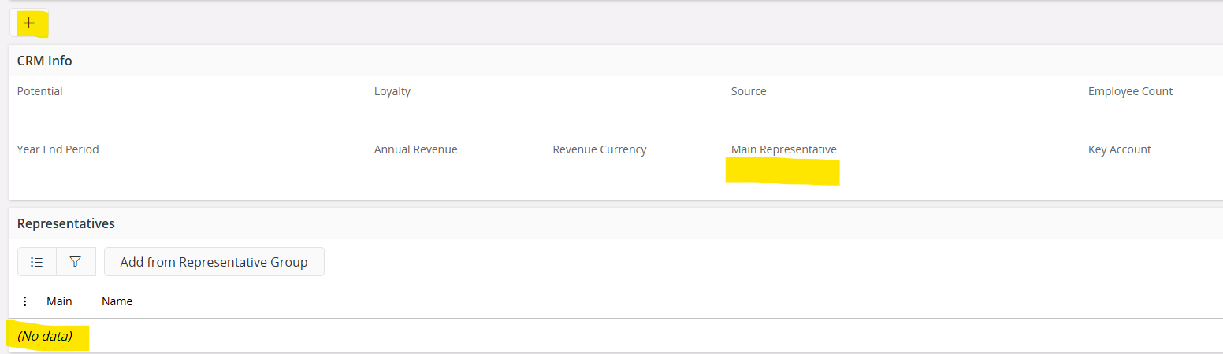Click the Main Representative label
This screenshot has height=354, width=1223.
click(784, 149)
